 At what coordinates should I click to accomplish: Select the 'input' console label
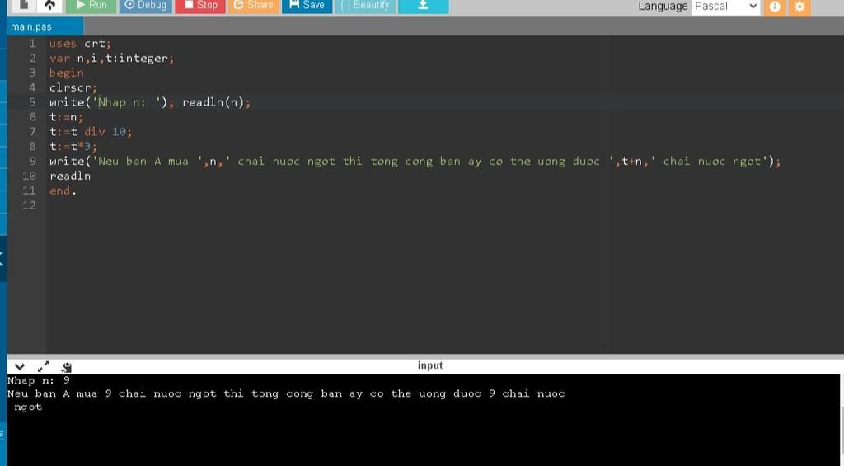(430, 365)
